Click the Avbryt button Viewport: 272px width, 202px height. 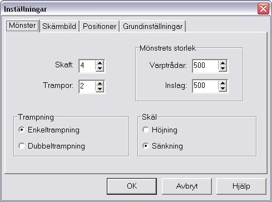tap(187, 186)
